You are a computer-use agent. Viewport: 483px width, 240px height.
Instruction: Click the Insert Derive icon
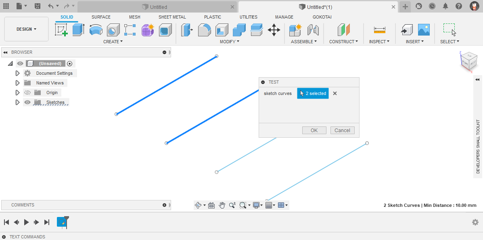(x=407, y=30)
